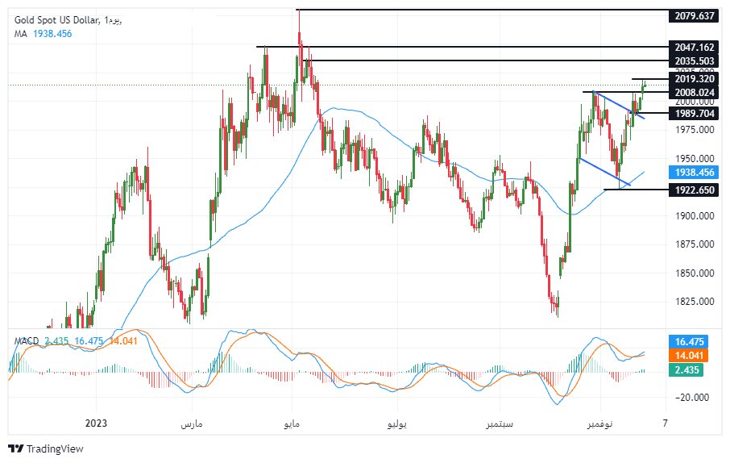Viewport: 730px width, 463px height.
Task: Click the 1900.000 price axis value
Action: click(x=695, y=216)
